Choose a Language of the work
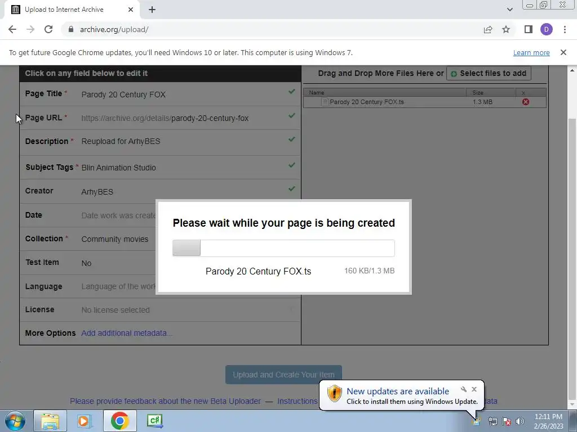Image resolution: width=577 pixels, height=432 pixels. (118, 286)
